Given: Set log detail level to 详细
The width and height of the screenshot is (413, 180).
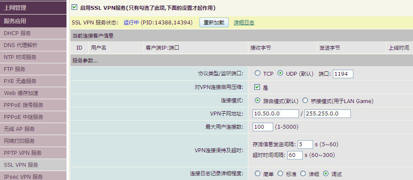Looking at the screenshot, I should [303, 174].
